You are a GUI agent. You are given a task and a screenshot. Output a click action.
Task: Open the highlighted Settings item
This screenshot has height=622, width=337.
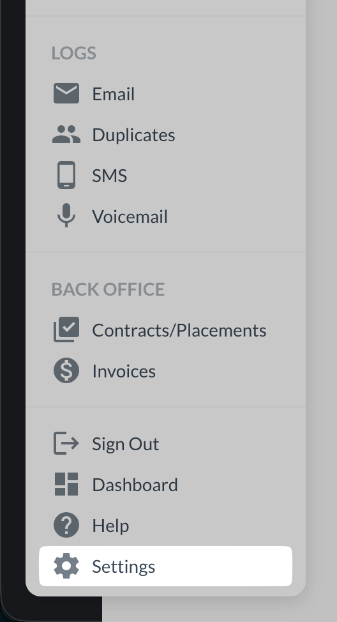tap(165, 566)
